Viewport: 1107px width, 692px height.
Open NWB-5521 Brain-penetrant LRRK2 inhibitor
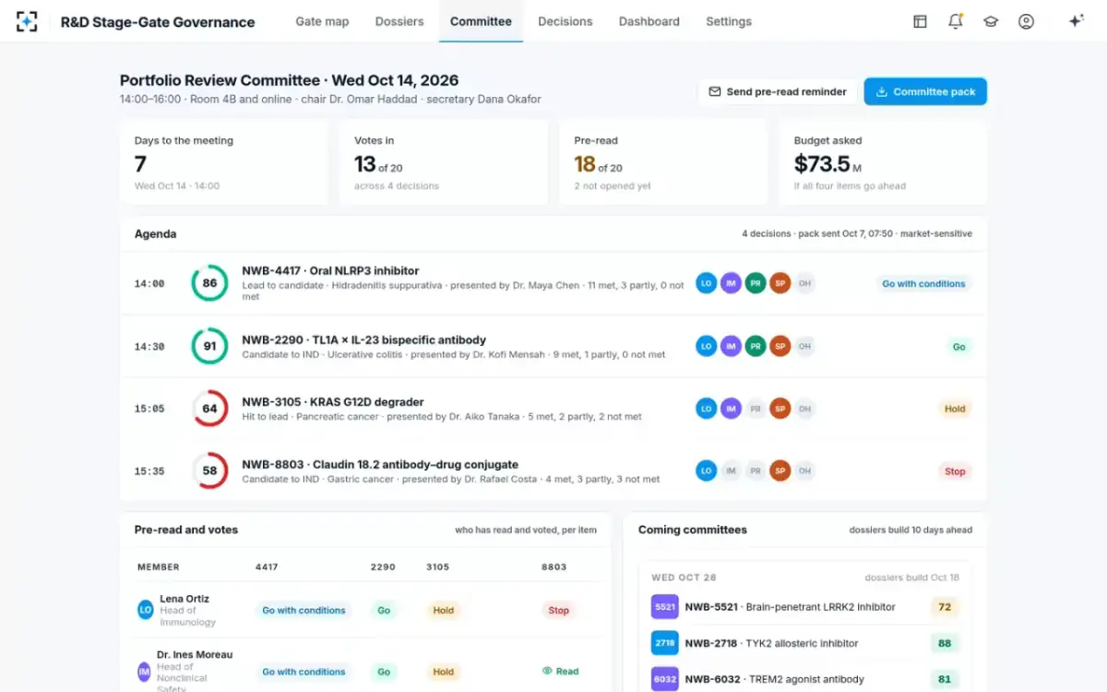804,607
